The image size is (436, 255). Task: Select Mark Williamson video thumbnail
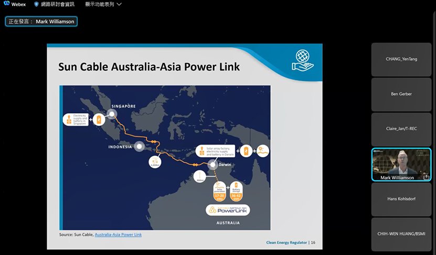[x=401, y=164]
